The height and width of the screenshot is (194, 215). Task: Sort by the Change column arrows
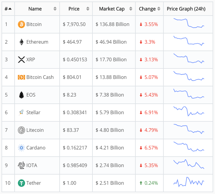[x=159, y=9]
